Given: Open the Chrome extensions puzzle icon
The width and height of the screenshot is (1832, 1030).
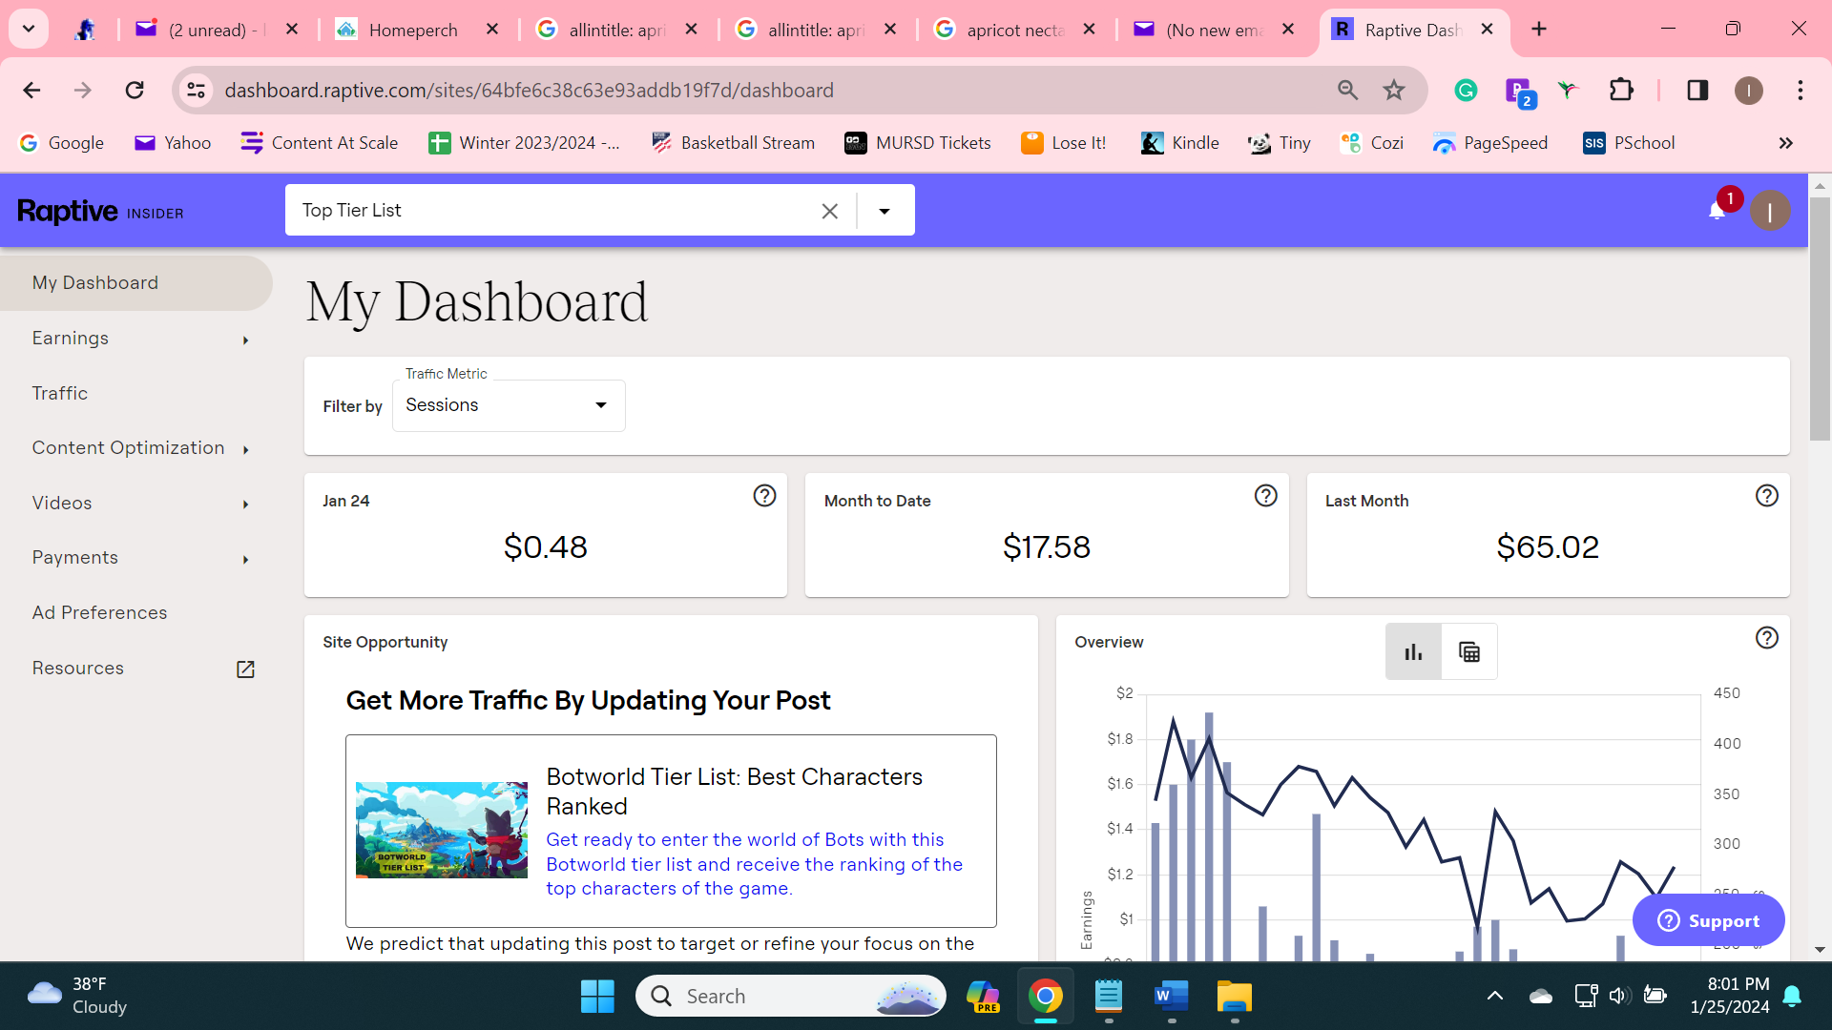Looking at the screenshot, I should click(1621, 91).
